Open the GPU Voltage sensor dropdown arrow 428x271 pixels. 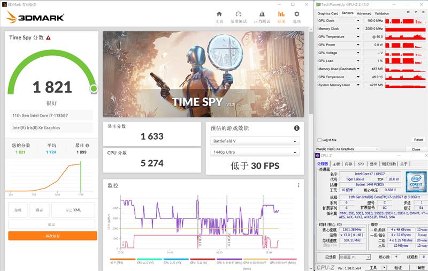coord(358,53)
